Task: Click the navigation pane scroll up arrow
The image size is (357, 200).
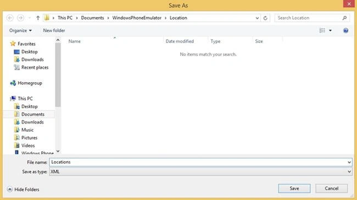Action: [x=58, y=40]
